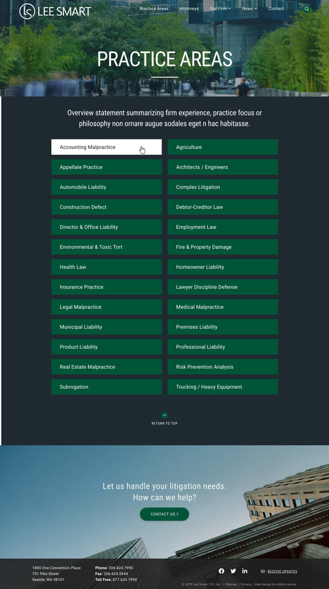Click the Return to Top arrow icon
The width and height of the screenshot is (329, 589).
(x=164, y=415)
